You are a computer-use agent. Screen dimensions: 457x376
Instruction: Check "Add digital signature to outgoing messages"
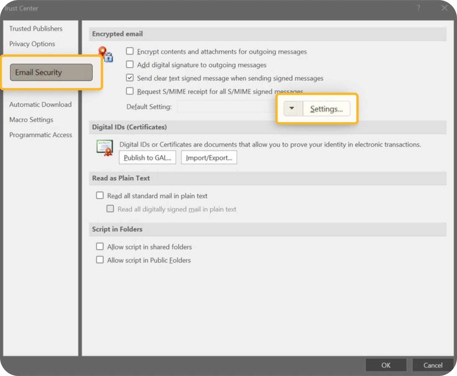[130, 64]
